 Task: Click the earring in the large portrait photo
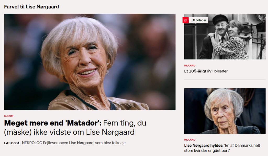[108, 64]
